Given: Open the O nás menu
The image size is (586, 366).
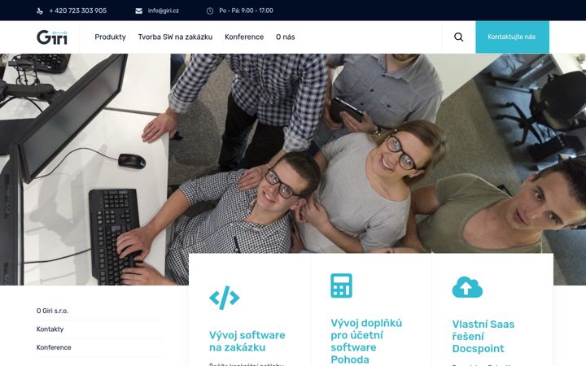Looking at the screenshot, I should coord(285,37).
